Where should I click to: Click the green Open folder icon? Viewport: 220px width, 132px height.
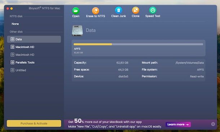tap(76, 11)
